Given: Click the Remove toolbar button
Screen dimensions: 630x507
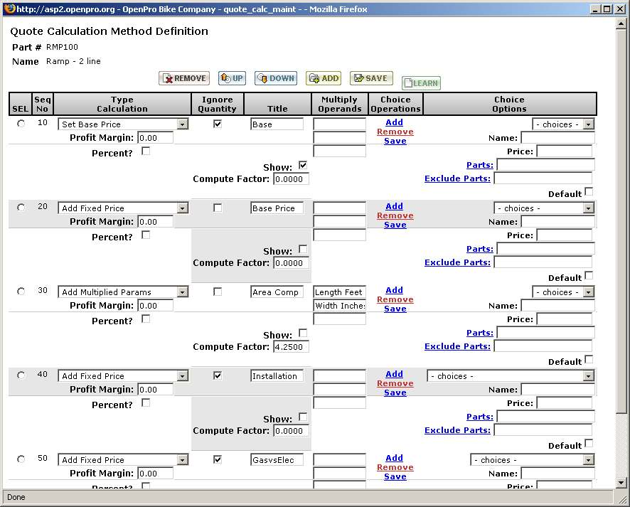Looking at the screenshot, I should click(x=184, y=78).
